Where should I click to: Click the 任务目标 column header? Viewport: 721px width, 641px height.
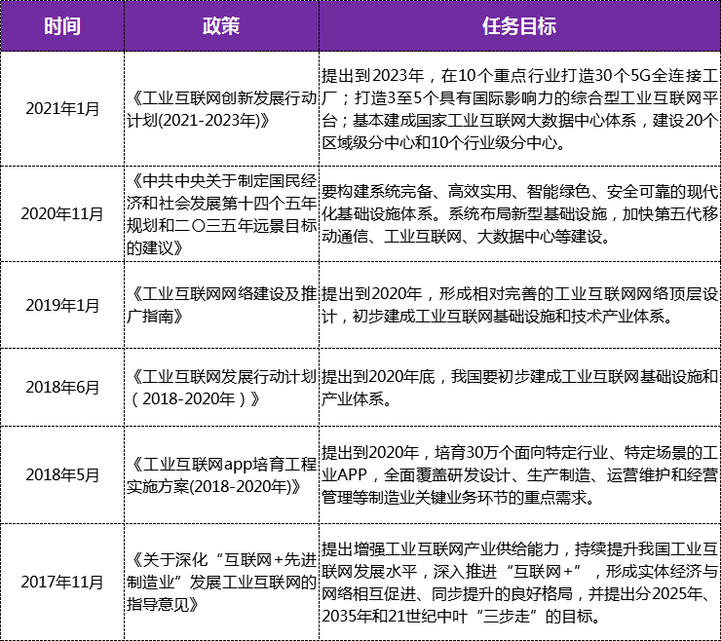pyautogui.click(x=519, y=25)
